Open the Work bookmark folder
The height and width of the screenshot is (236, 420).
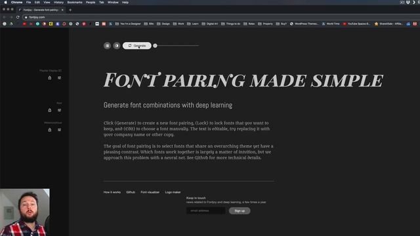[x=178, y=24]
